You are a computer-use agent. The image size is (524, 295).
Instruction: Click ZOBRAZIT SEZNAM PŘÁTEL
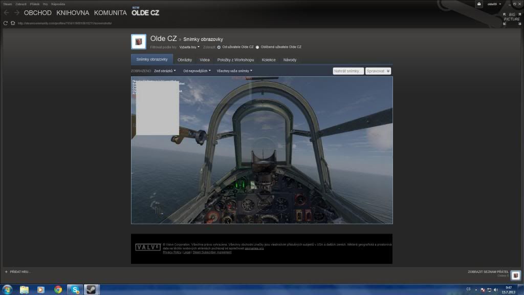[x=488, y=272]
